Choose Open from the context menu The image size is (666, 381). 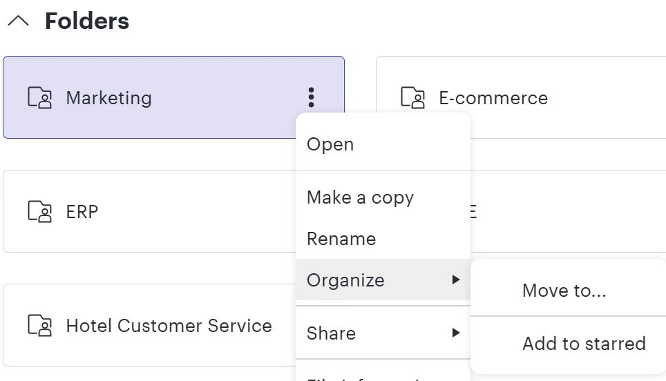coord(330,144)
